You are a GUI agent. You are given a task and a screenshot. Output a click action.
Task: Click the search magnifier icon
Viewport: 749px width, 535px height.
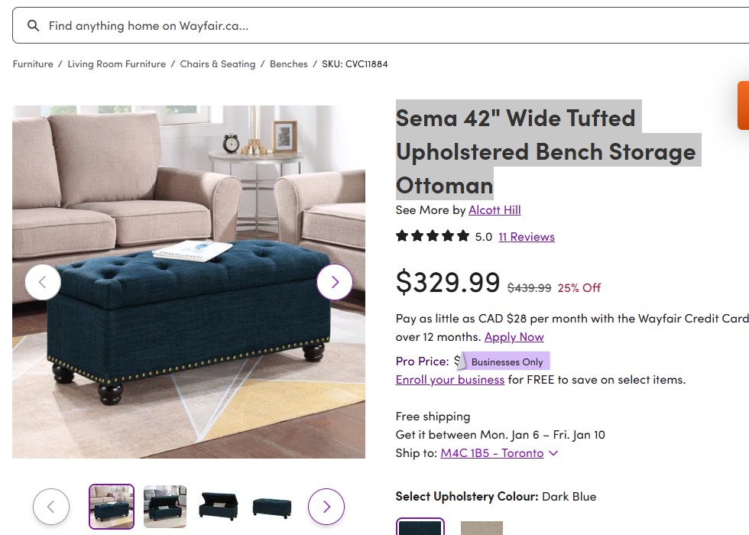[x=33, y=25]
